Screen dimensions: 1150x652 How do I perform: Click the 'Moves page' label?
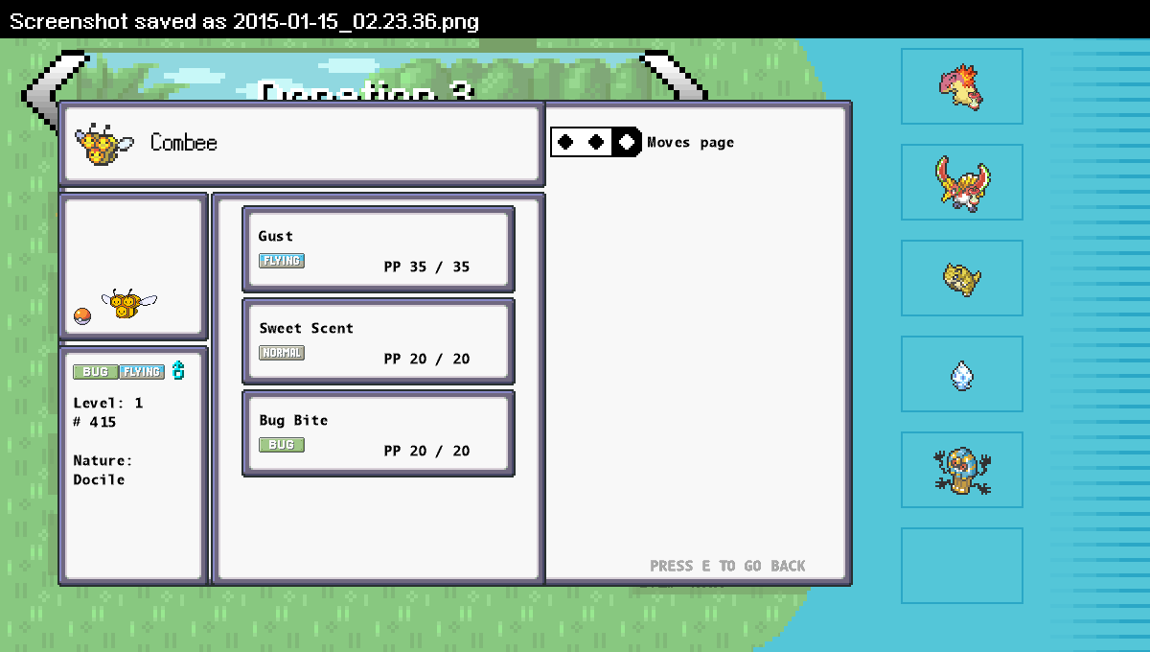(691, 142)
